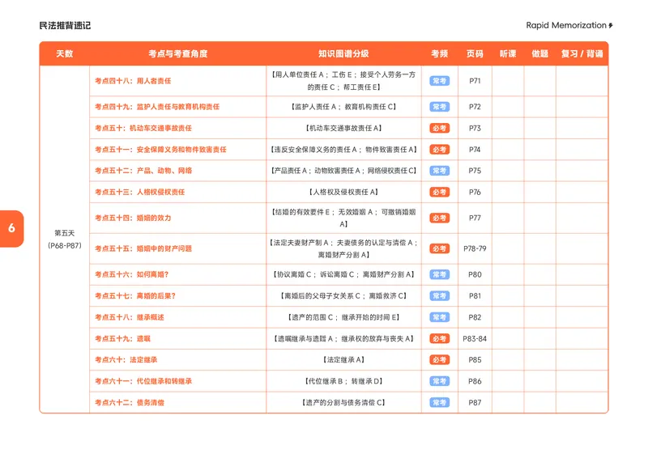Open 考点六十一：代位继承和转继承
648x458 pixels.
click(x=143, y=381)
